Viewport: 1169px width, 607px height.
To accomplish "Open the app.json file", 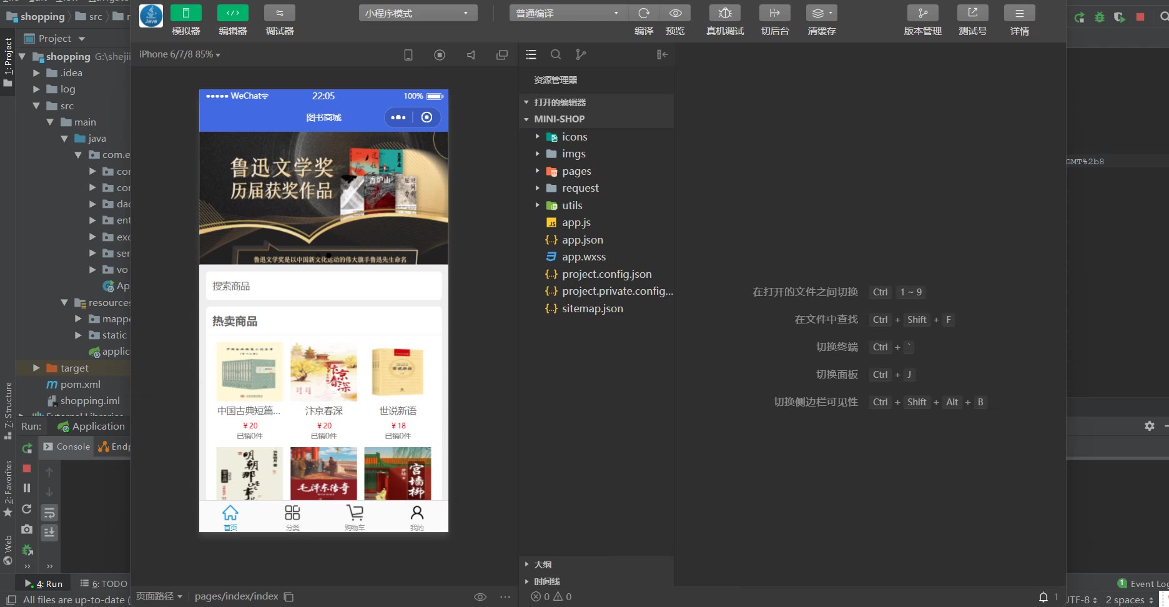I will 582,240.
